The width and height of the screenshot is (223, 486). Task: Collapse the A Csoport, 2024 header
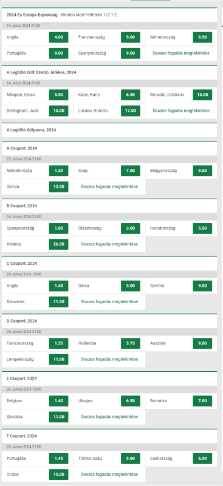109,148
